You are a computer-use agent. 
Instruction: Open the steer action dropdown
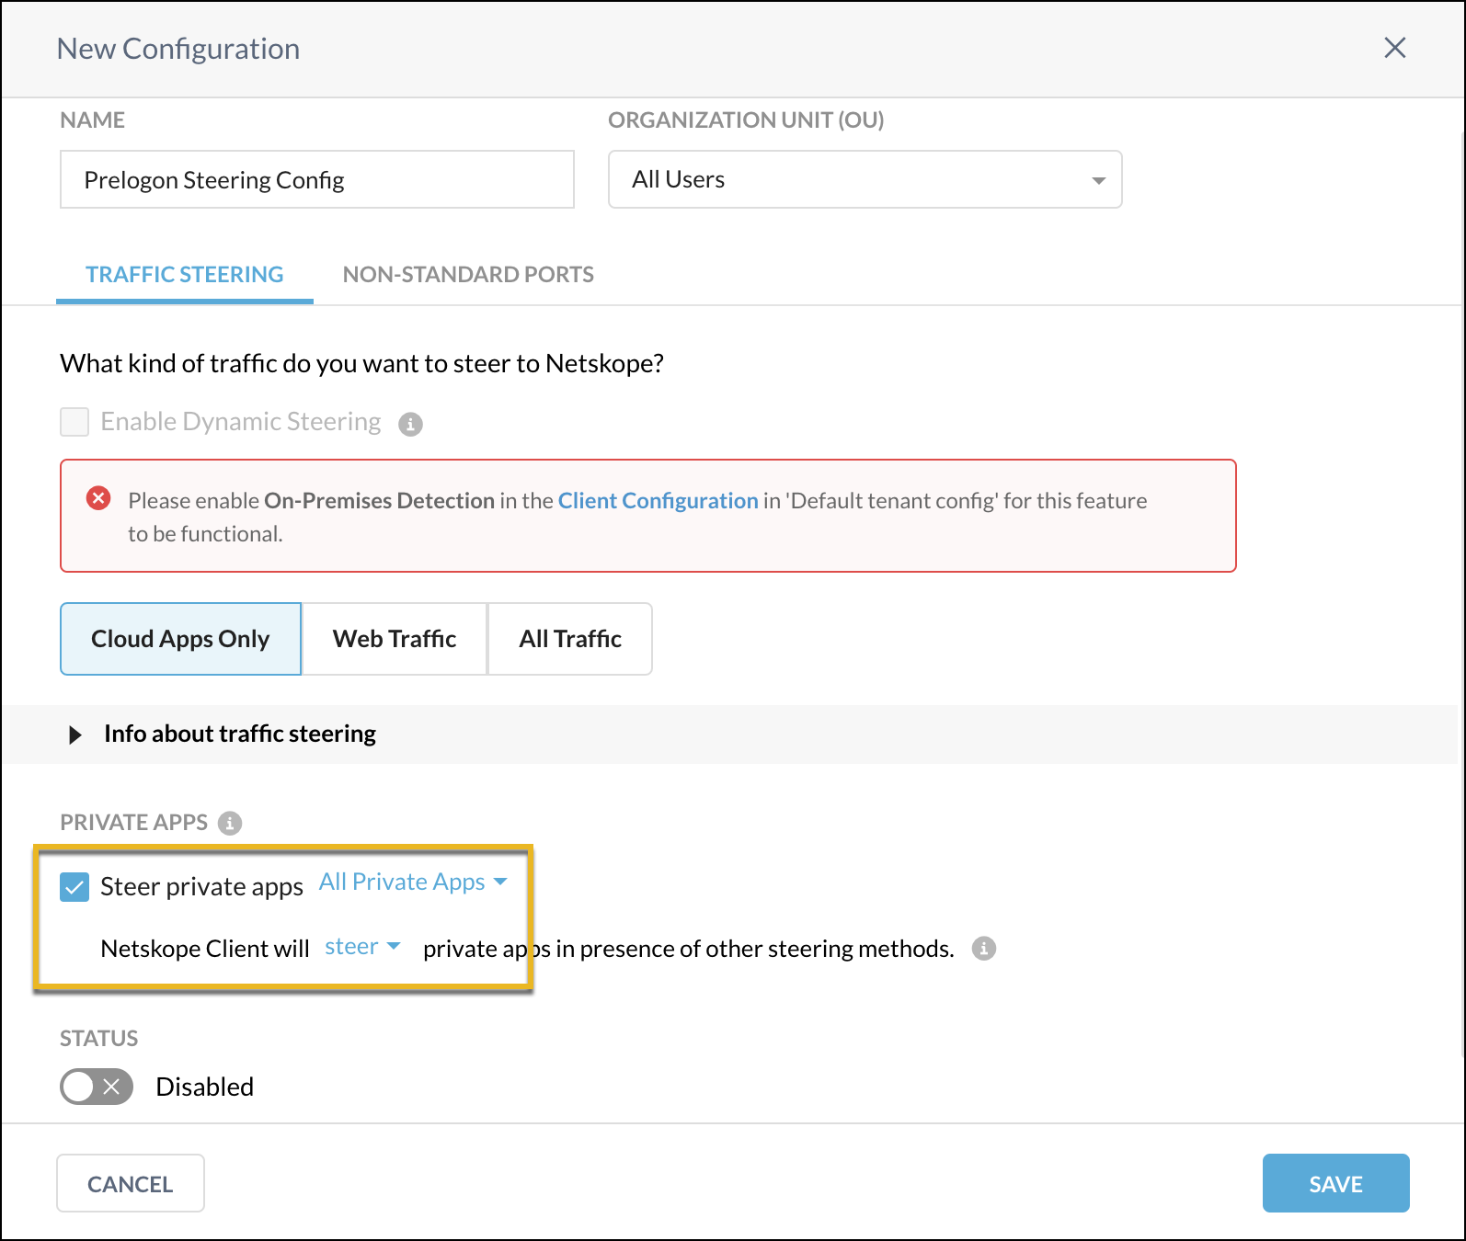coord(362,947)
